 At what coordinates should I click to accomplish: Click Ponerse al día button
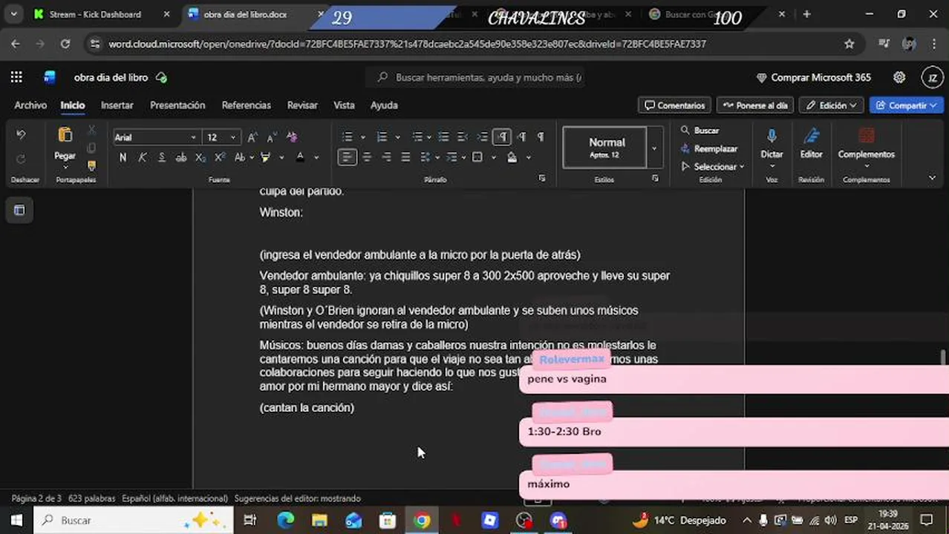[x=755, y=105]
